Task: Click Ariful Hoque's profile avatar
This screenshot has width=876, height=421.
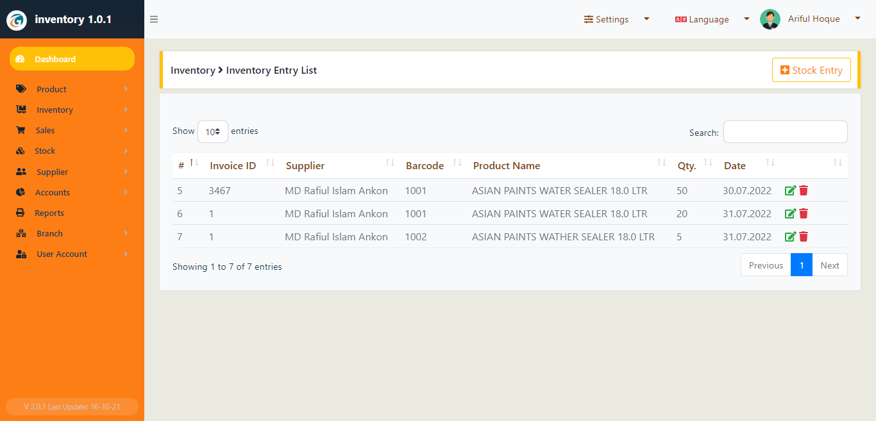Action: pos(770,19)
